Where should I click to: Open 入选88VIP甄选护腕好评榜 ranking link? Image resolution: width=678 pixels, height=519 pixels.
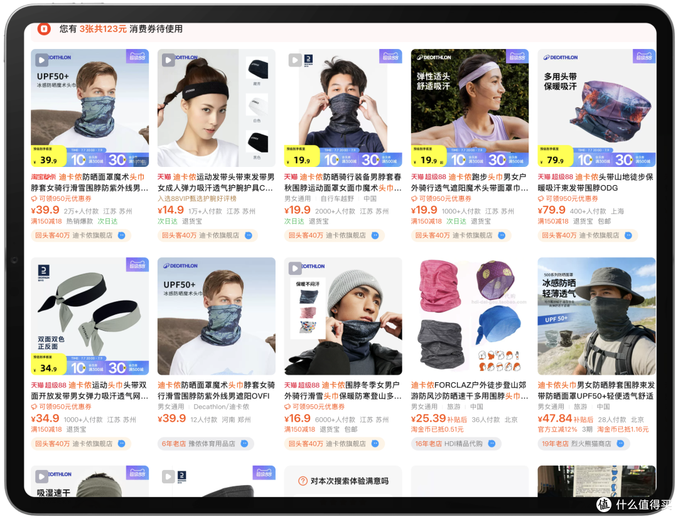196,199
